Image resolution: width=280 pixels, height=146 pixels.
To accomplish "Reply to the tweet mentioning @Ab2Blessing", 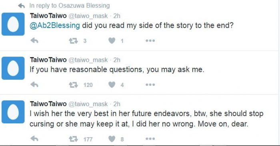I will point(34,41).
